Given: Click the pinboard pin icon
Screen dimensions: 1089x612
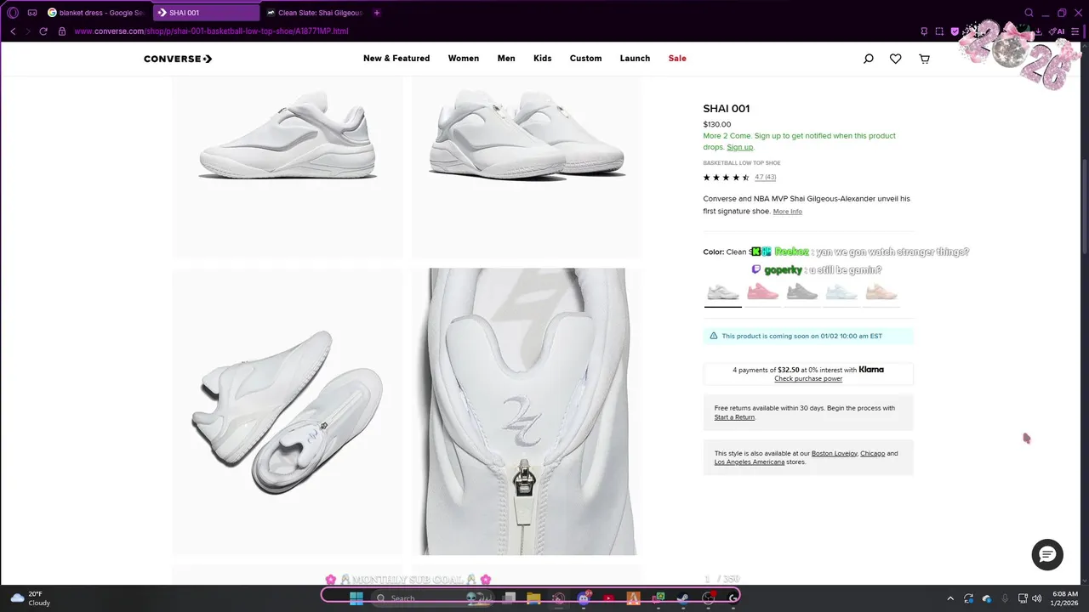Looking at the screenshot, I should click(924, 31).
